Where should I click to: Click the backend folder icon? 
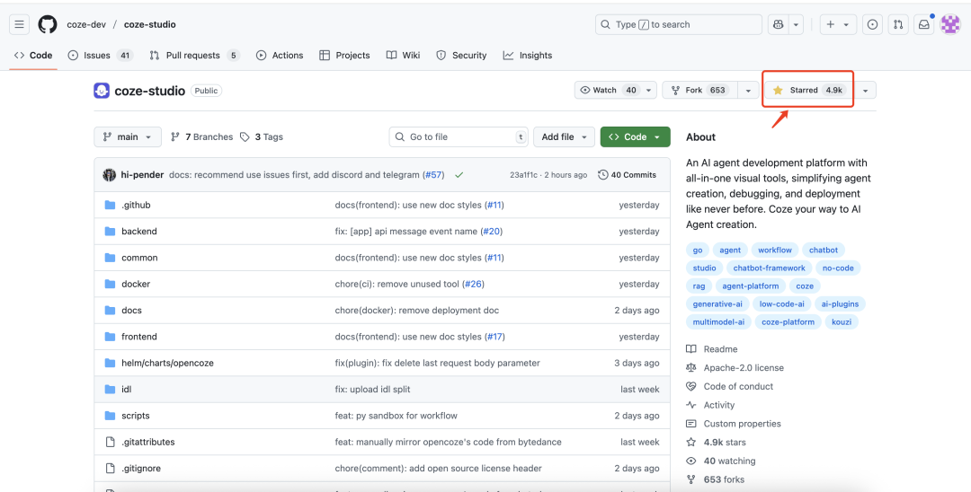coord(111,231)
